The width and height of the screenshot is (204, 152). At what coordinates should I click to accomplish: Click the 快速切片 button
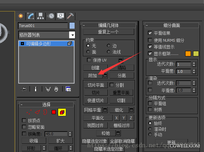click(x=96, y=100)
